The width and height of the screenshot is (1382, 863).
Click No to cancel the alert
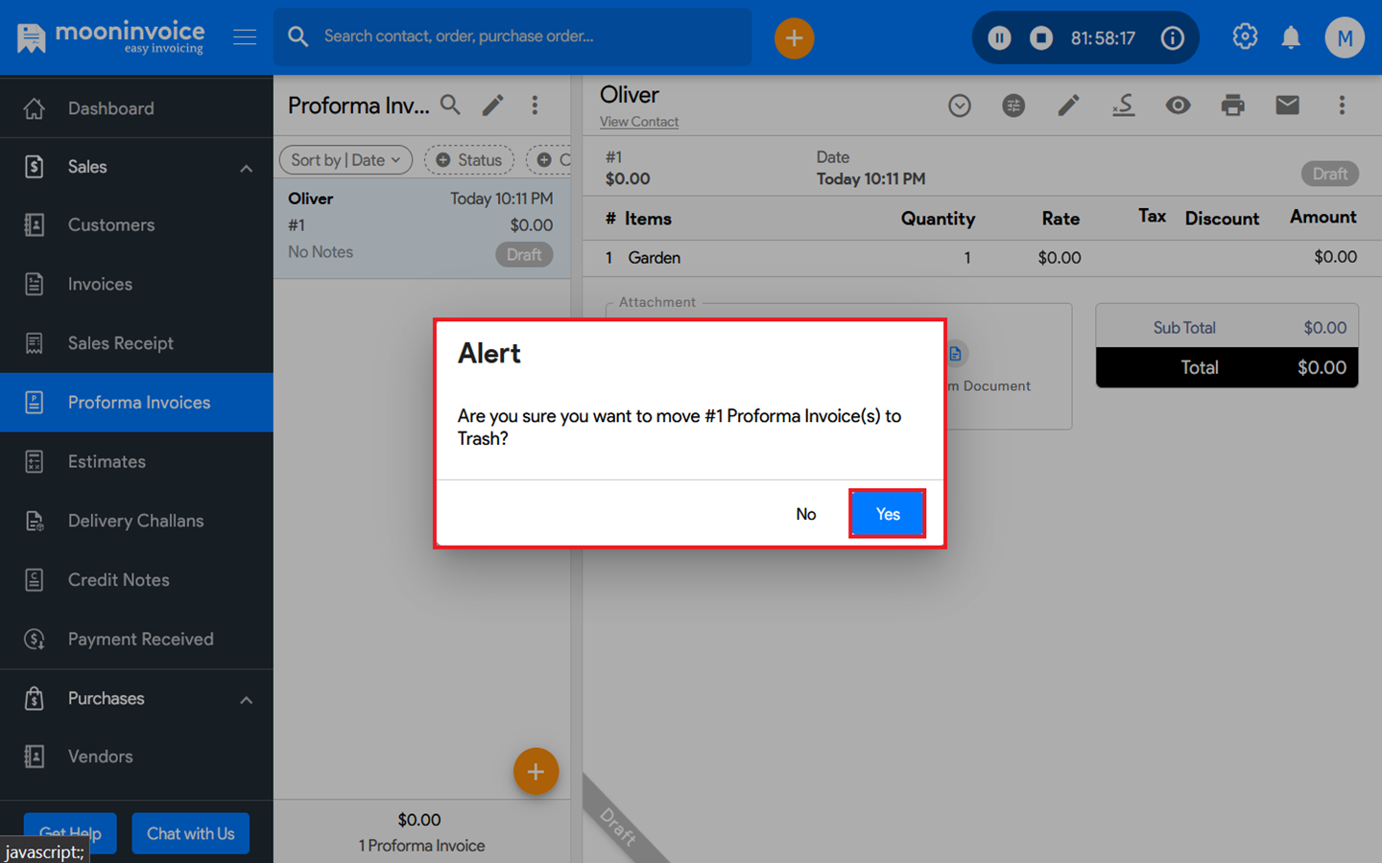click(805, 514)
